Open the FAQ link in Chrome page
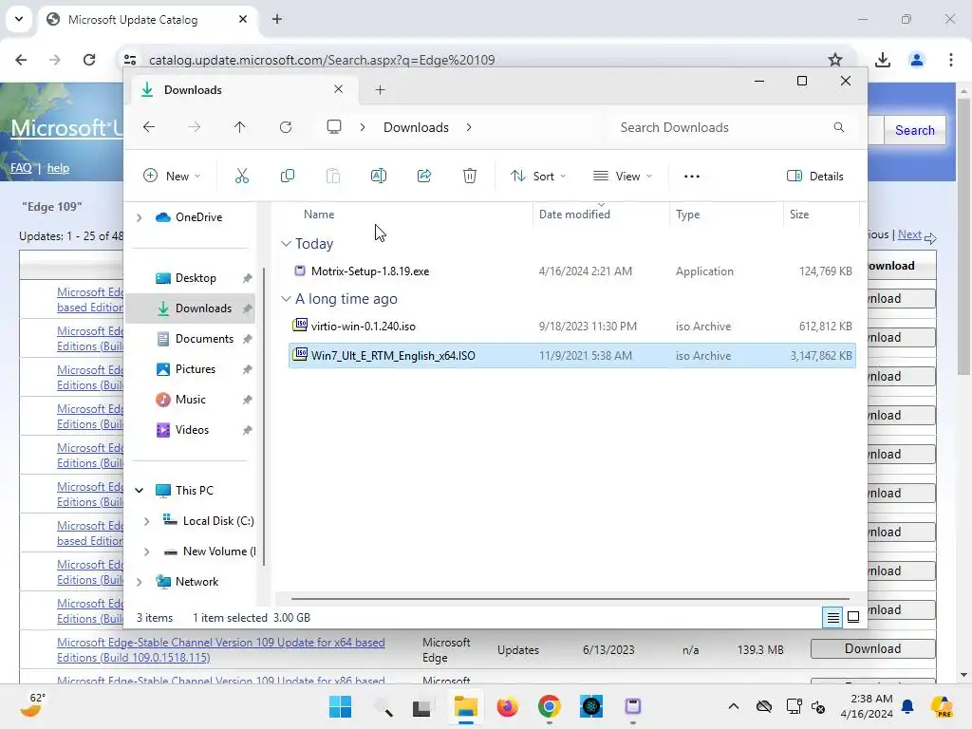Image resolution: width=972 pixels, height=729 pixels. click(21, 168)
